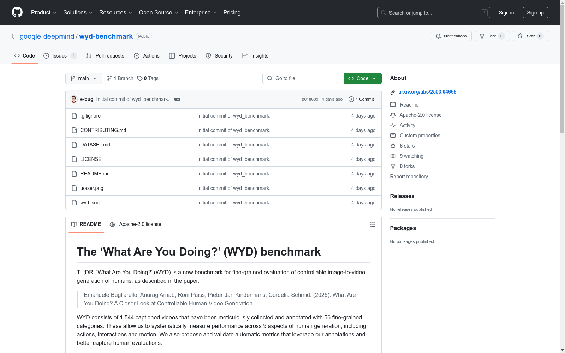Click the history clock icon near 1 Commit
This screenshot has width=565, height=353.
(x=351, y=99)
